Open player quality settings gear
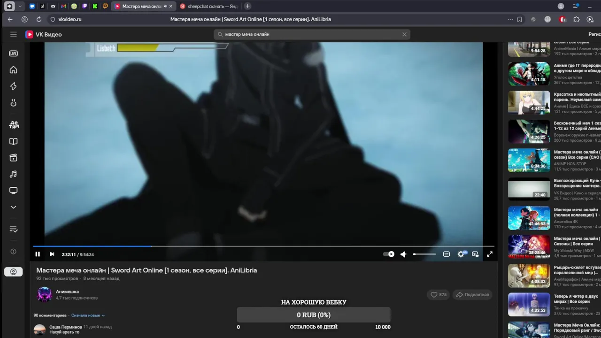The width and height of the screenshot is (601, 338). 461,254
